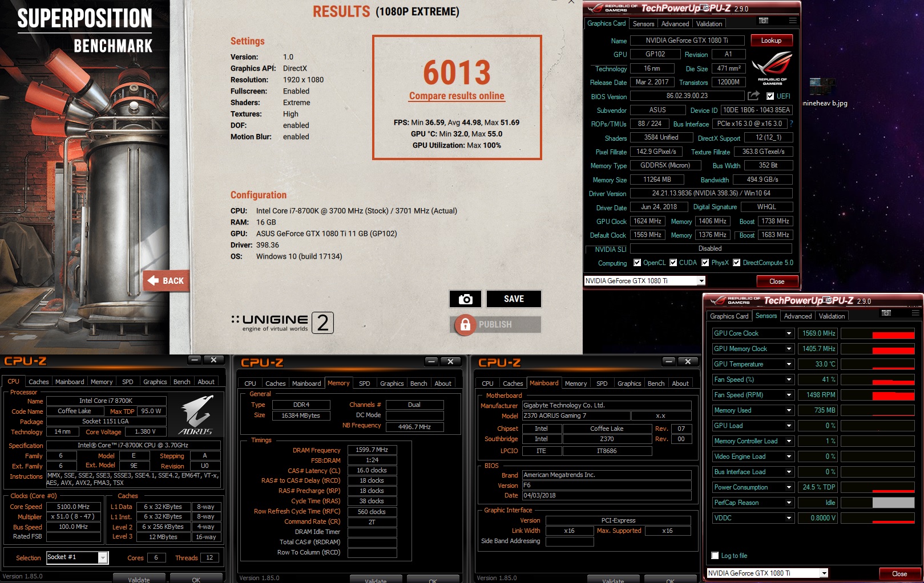Open the Validation tab in GPU-Z Sensors window
This screenshot has width=924, height=583.
(832, 316)
